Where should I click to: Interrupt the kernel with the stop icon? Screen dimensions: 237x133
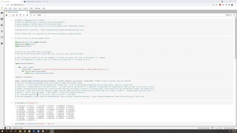(x=27, y=15)
